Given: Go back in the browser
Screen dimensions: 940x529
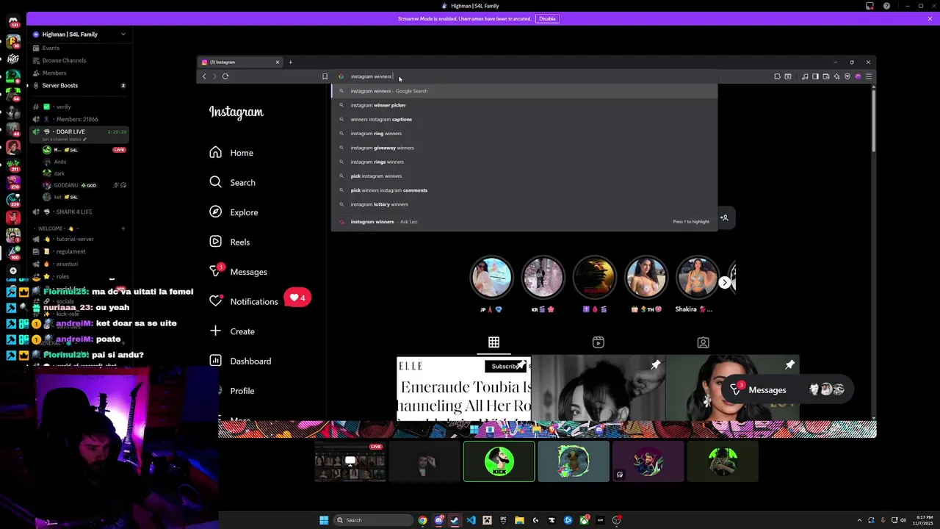Looking at the screenshot, I should 204,76.
